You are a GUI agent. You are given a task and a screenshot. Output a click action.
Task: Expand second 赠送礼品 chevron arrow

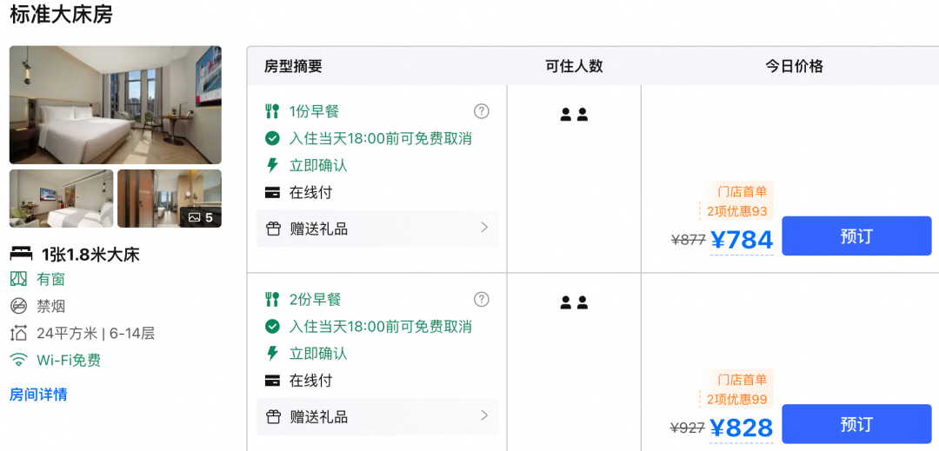484,415
